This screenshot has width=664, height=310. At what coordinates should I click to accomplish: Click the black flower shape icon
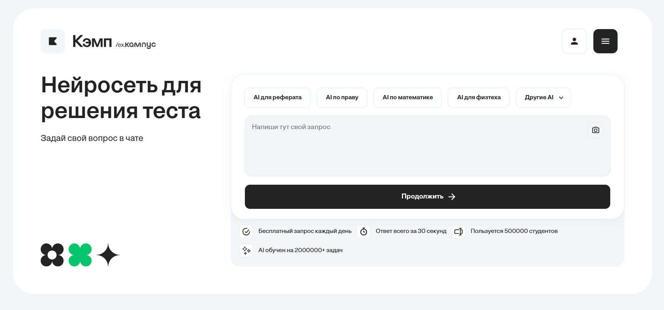point(52,255)
